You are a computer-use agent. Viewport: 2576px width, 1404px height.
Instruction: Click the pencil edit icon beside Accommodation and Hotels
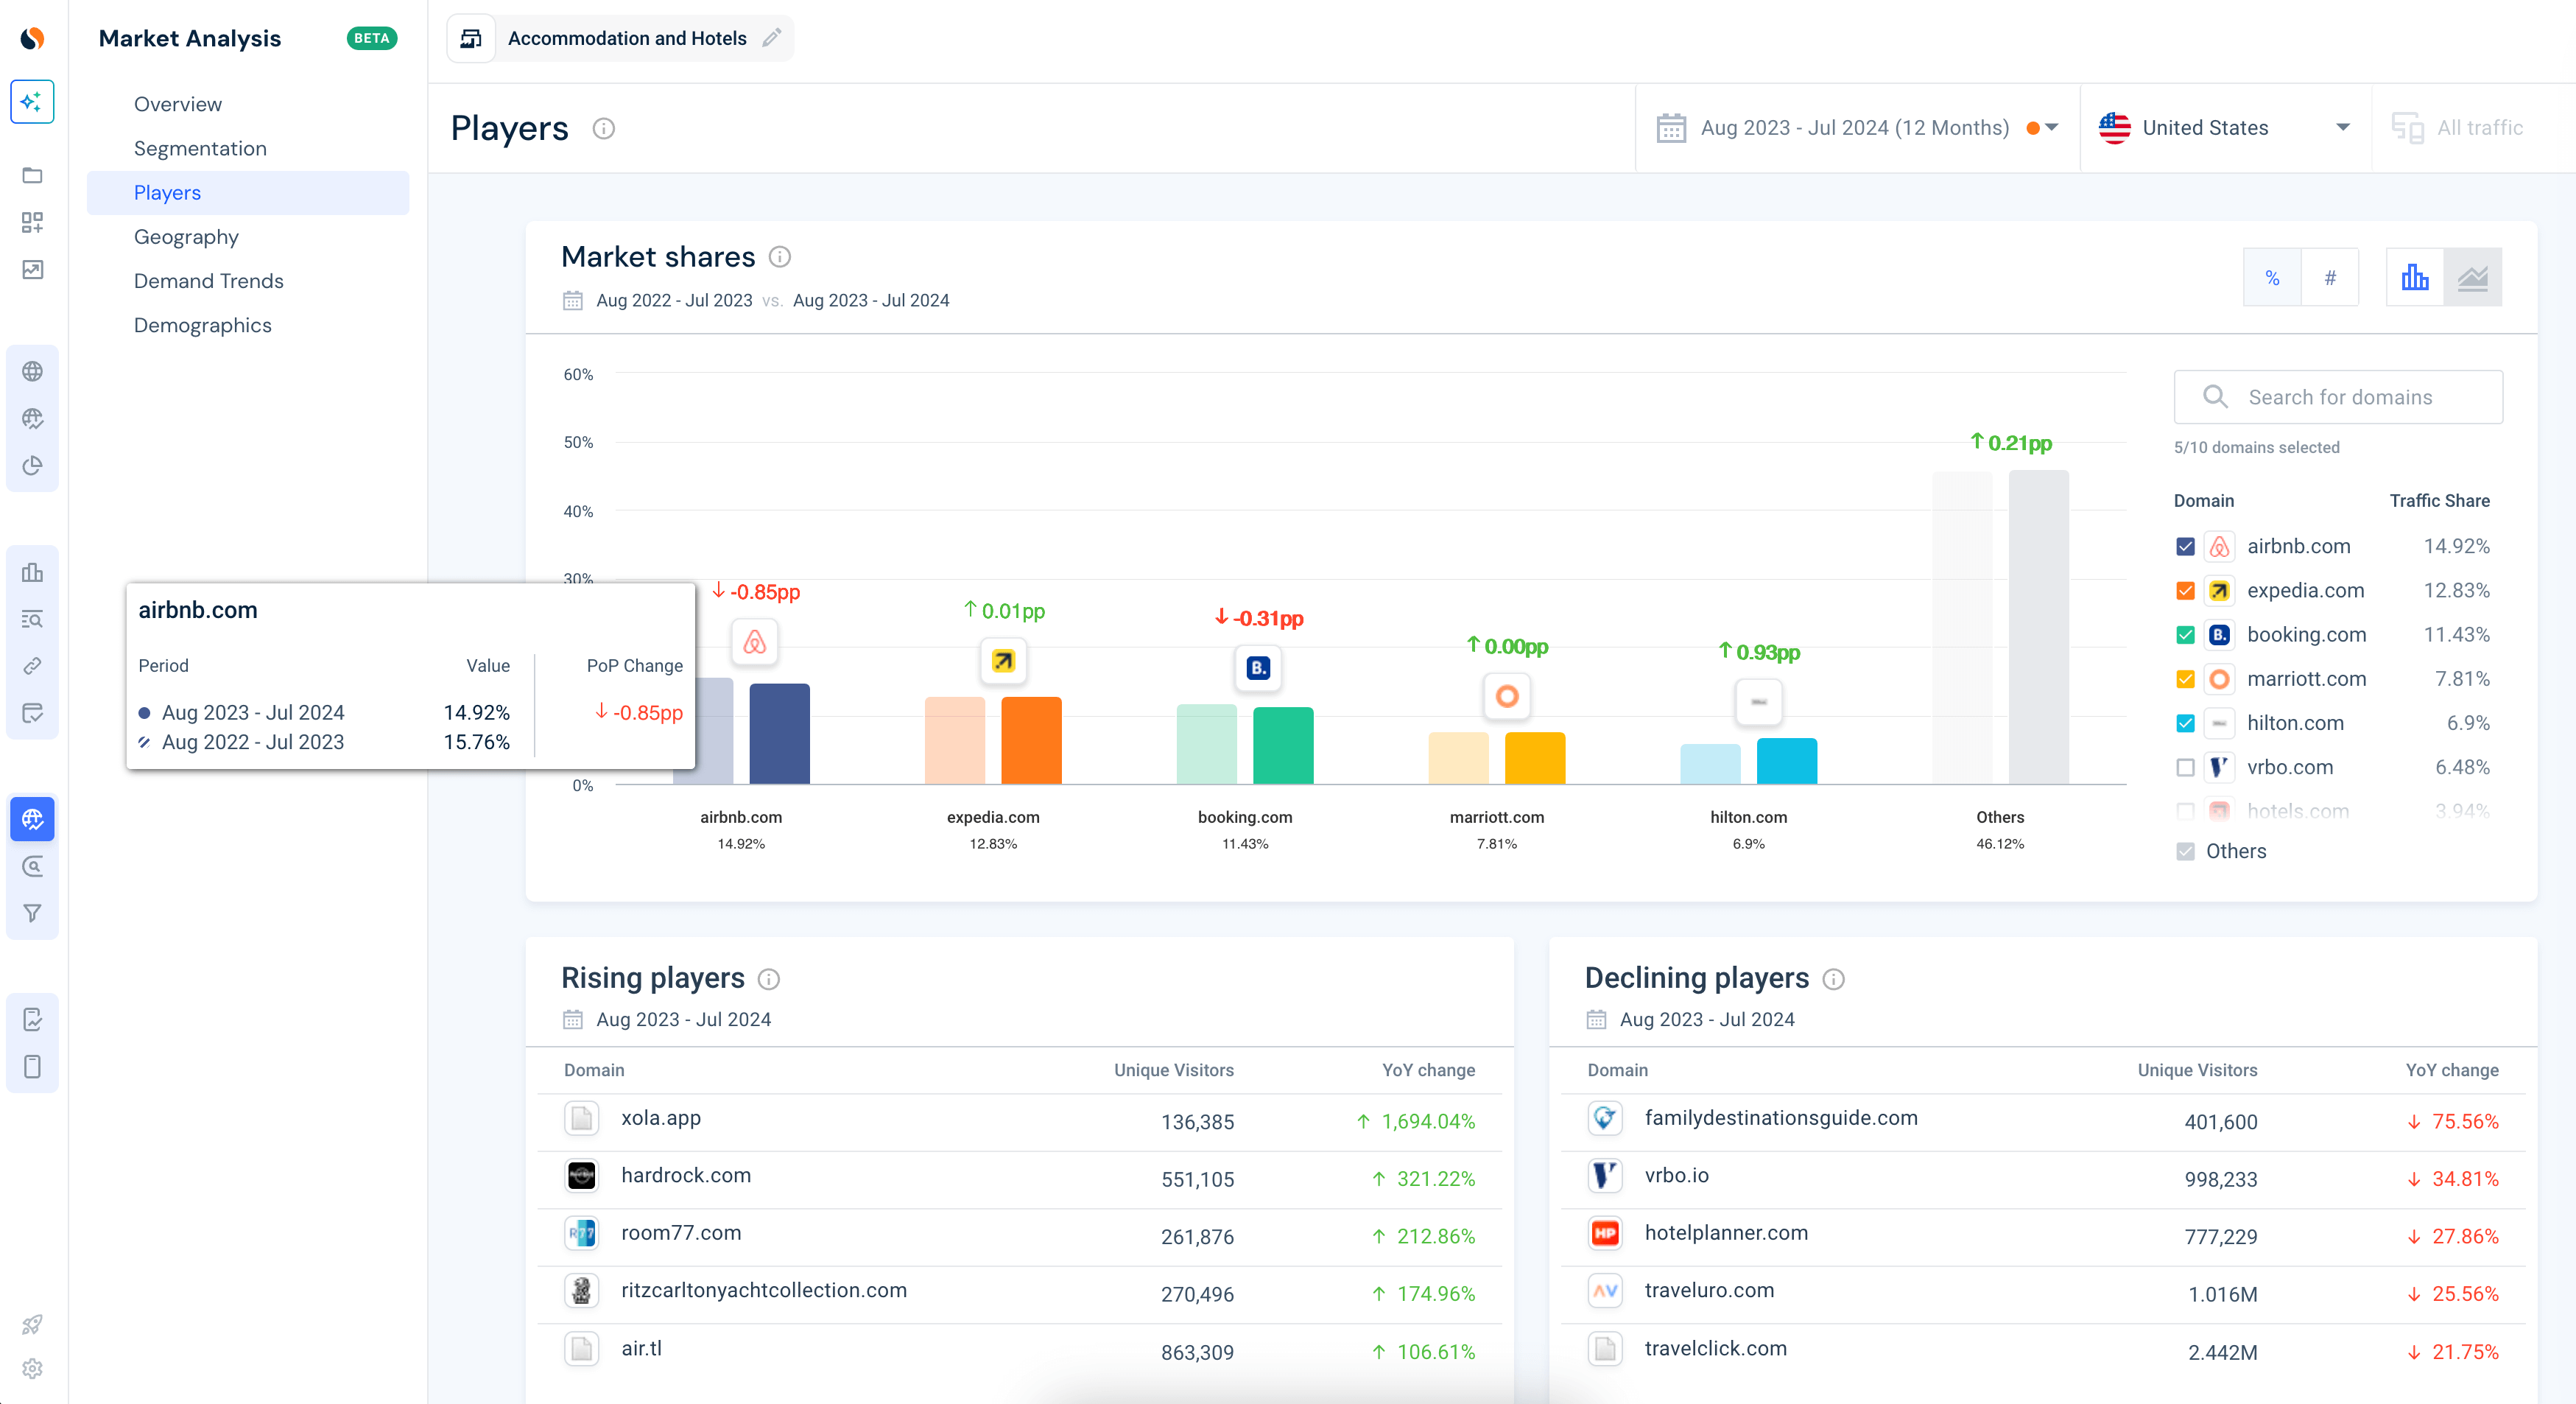tap(771, 38)
